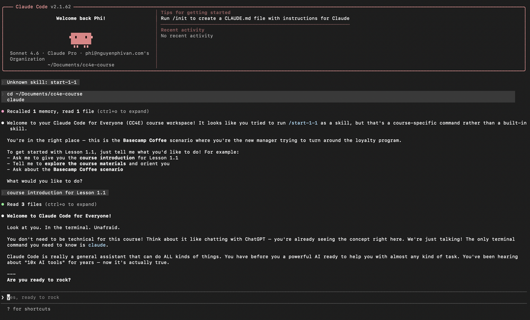Click the green bullet beside Read 3 files

click(3, 204)
